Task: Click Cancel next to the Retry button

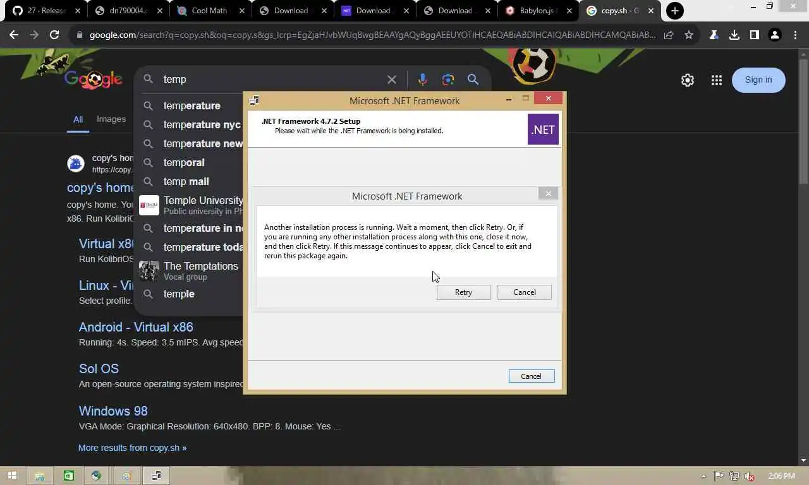Action: 525,292
